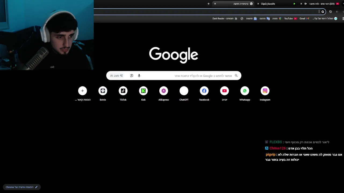The image size is (344, 193).
Task: Close the כרטיסייה חדשה tab
Action: point(215,4)
